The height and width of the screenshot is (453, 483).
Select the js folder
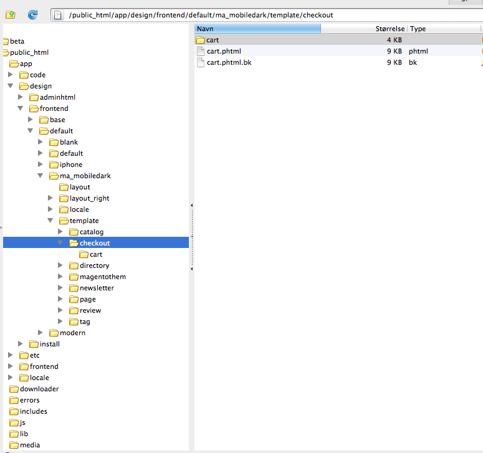coord(17,422)
